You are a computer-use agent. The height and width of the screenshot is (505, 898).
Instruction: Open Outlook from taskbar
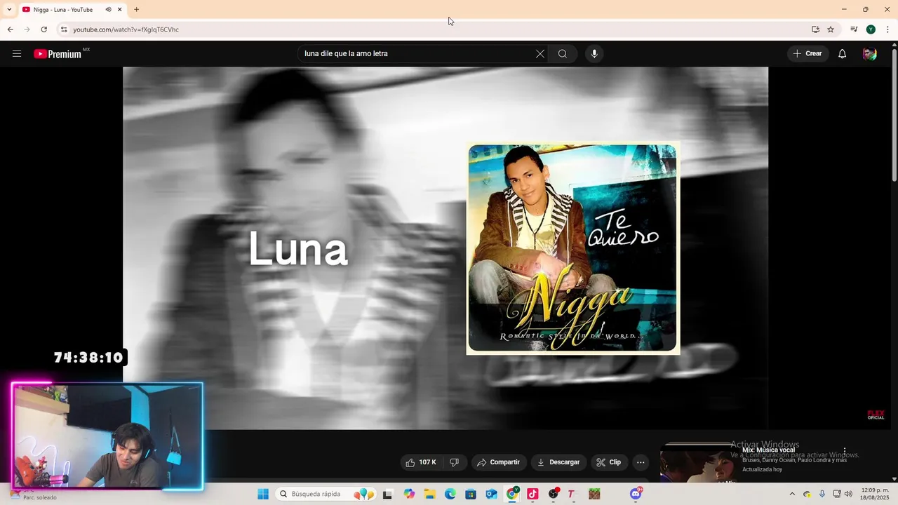pyautogui.click(x=492, y=494)
